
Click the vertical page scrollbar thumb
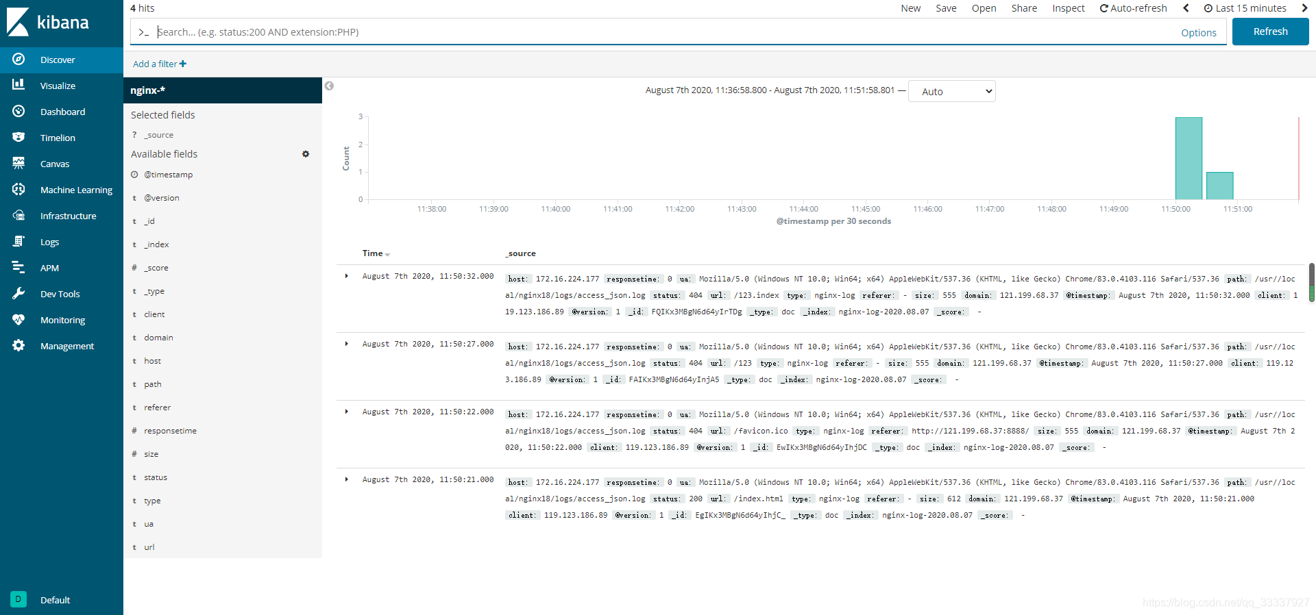point(1312,282)
